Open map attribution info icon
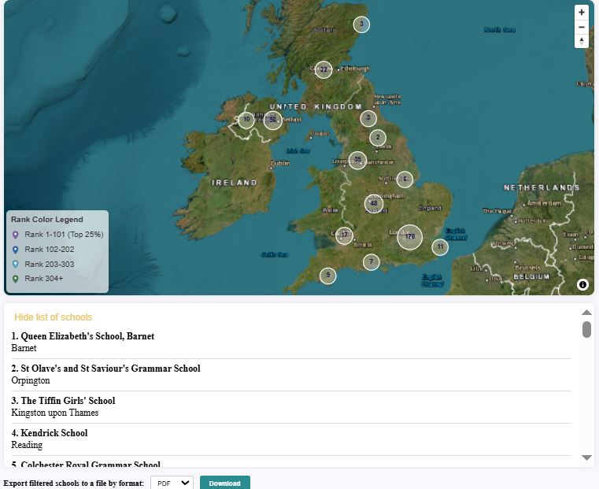 coord(582,284)
